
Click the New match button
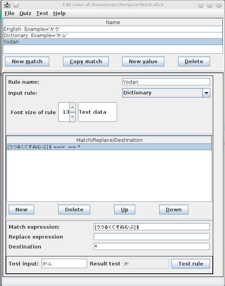pos(27,62)
